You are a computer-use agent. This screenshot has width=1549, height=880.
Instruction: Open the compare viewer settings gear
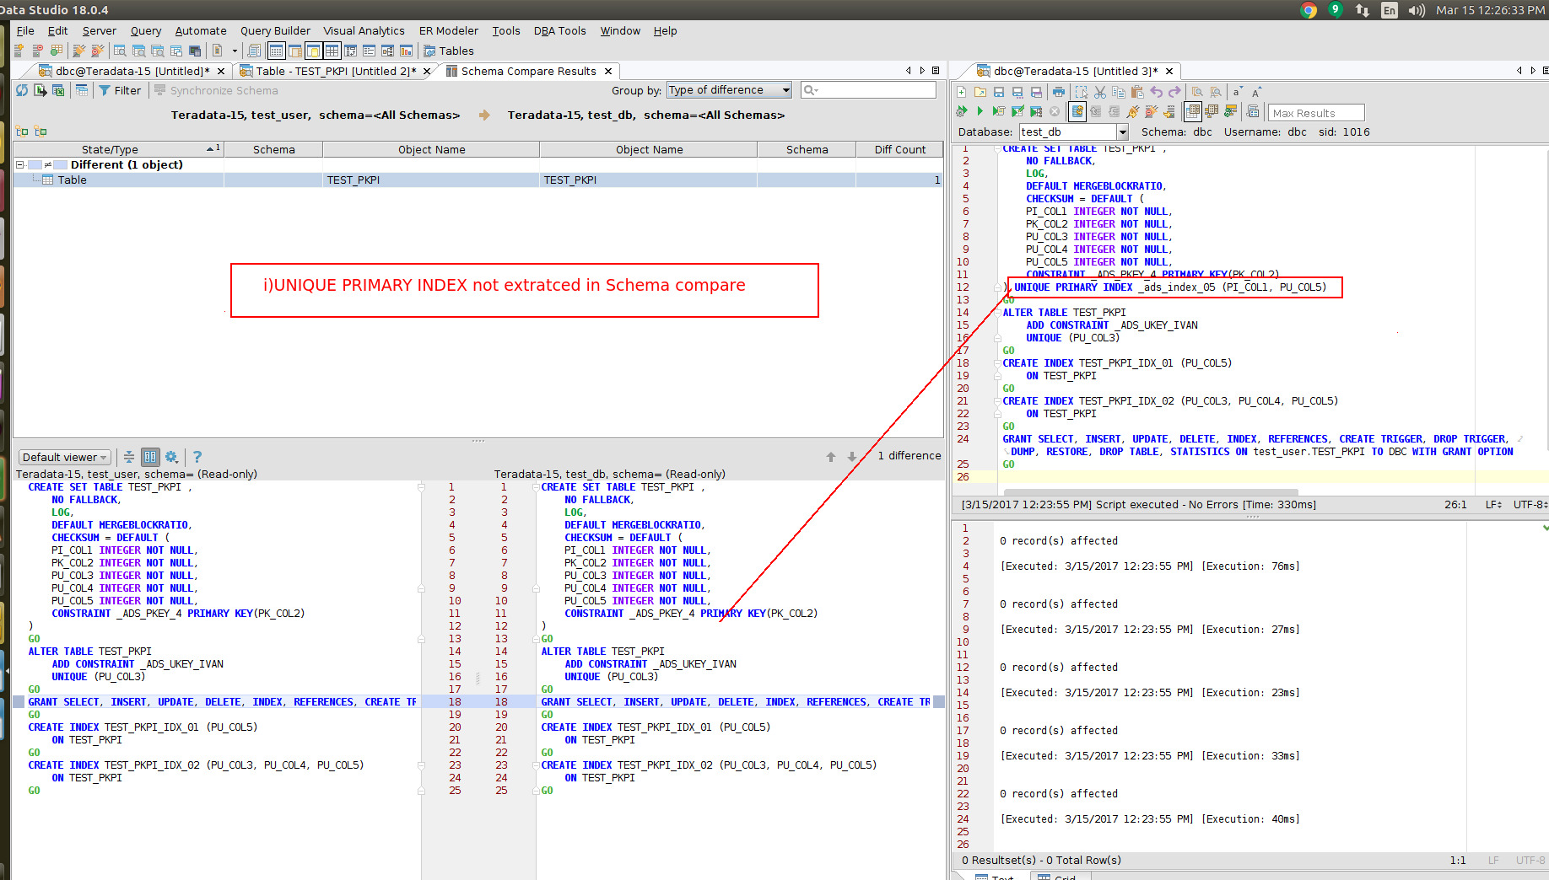(172, 457)
